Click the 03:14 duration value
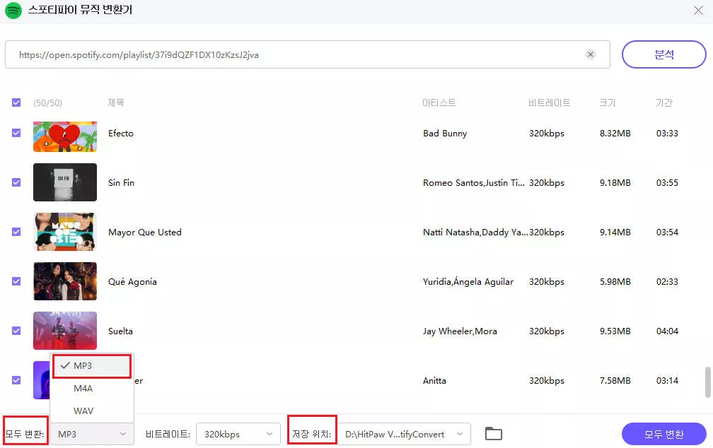 tap(667, 380)
